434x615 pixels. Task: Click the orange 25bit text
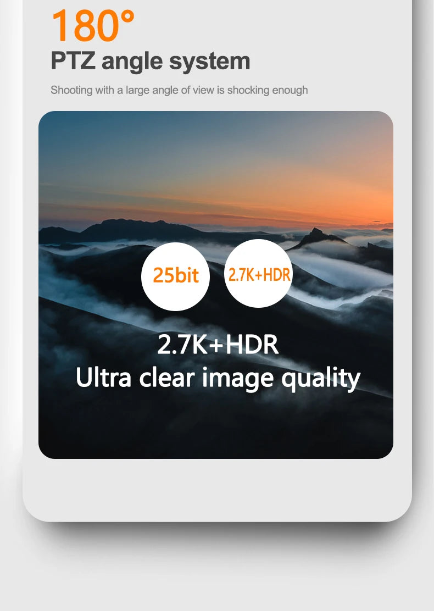[x=176, y=275]
